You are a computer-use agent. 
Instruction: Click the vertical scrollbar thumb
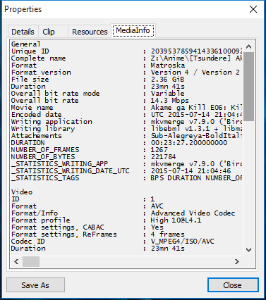click(248, 87)
